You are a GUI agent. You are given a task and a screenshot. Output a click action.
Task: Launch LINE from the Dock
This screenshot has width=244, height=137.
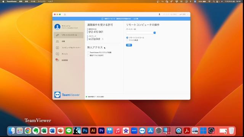click(x=69, y=131)
